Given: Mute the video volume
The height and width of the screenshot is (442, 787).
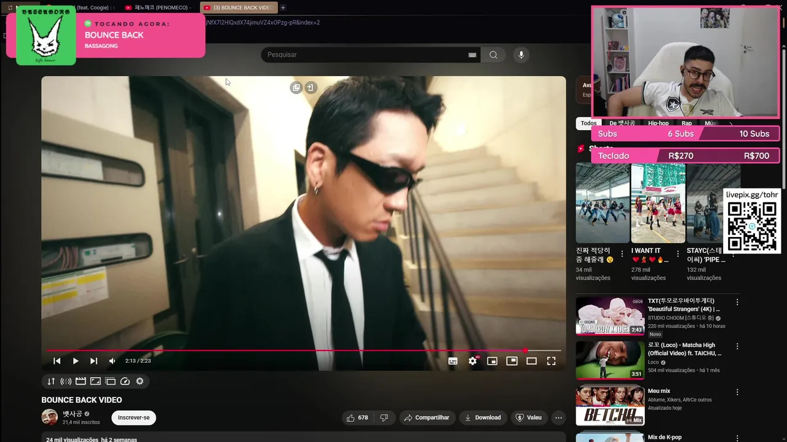Looking at the screenshot, I should [x=112, y=361].
